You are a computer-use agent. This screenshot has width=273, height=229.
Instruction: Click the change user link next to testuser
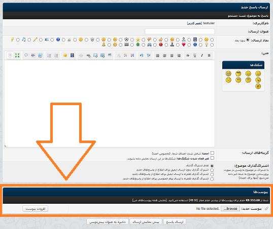click(194, 23)
